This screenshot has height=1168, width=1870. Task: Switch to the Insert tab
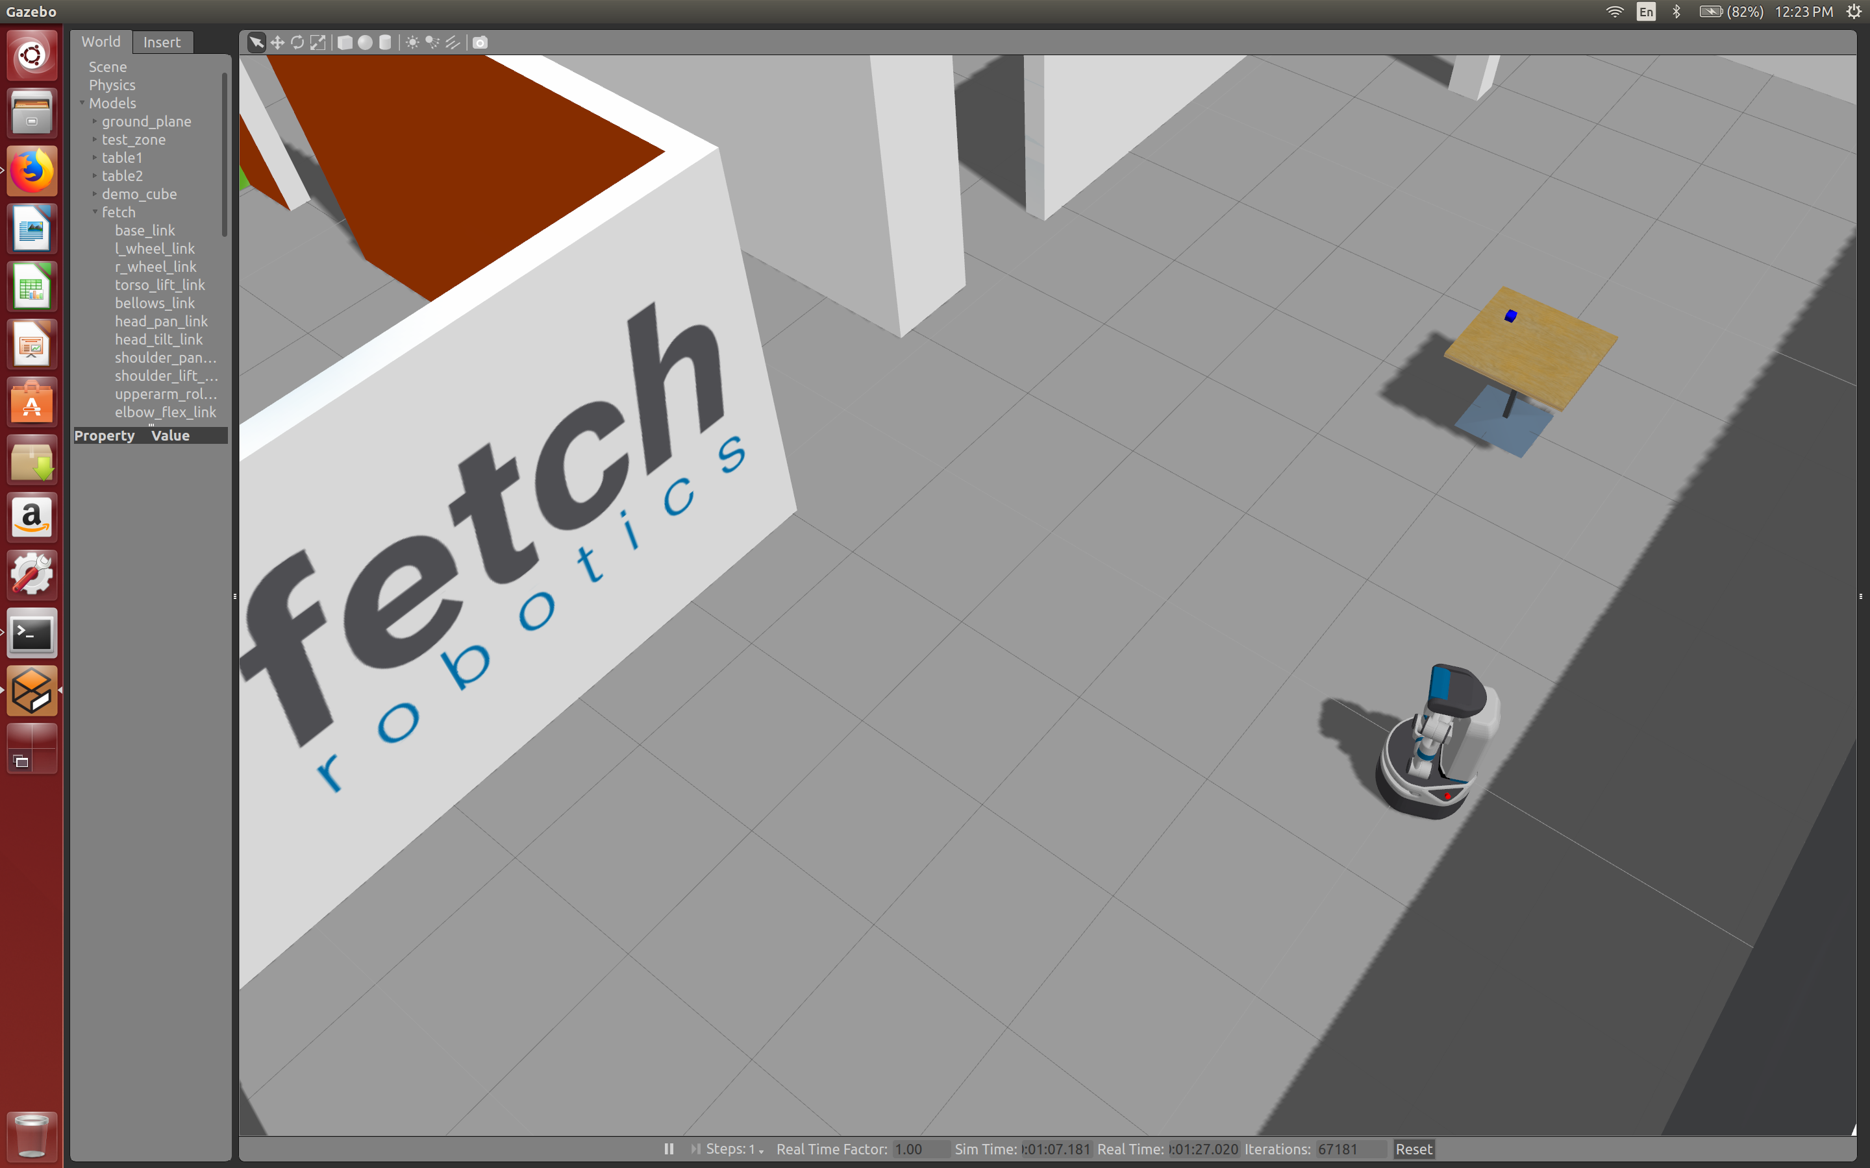(162, 42)
